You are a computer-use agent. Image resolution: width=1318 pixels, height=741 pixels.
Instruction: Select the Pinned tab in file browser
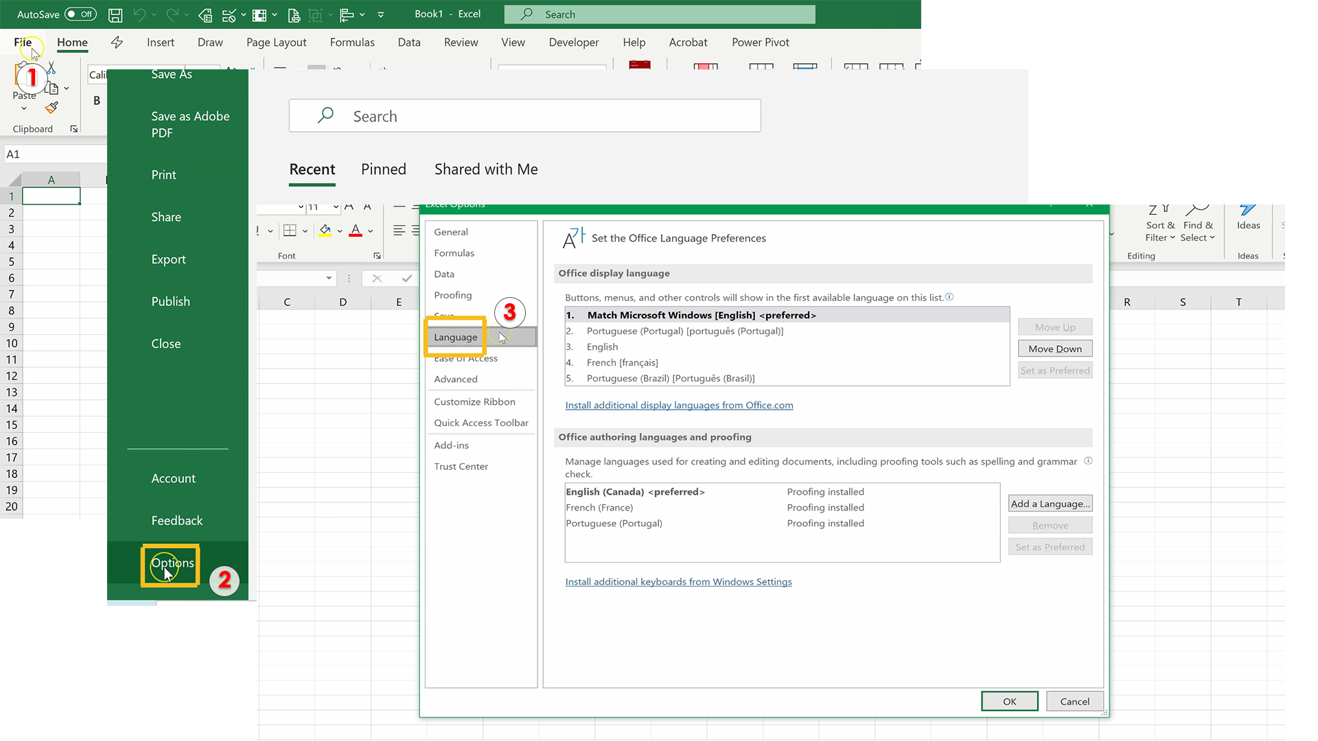[x=384, y=169]
